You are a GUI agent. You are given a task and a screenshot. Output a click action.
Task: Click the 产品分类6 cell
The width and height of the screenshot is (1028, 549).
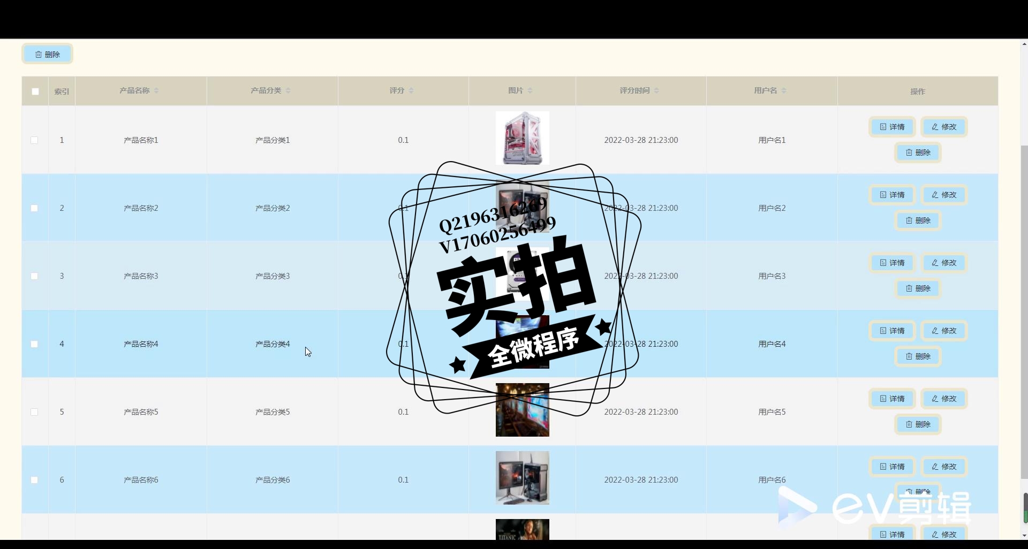(x=273, y=480)
